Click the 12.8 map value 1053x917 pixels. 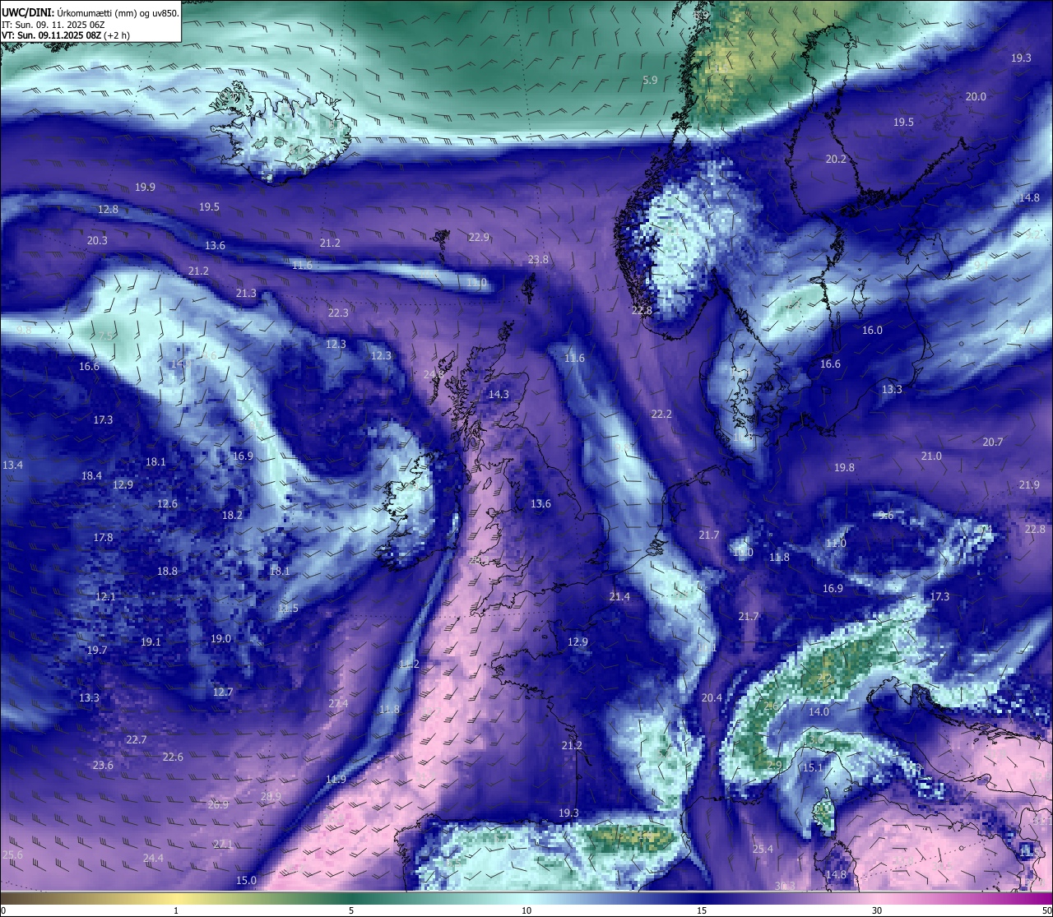coord(108,209)
